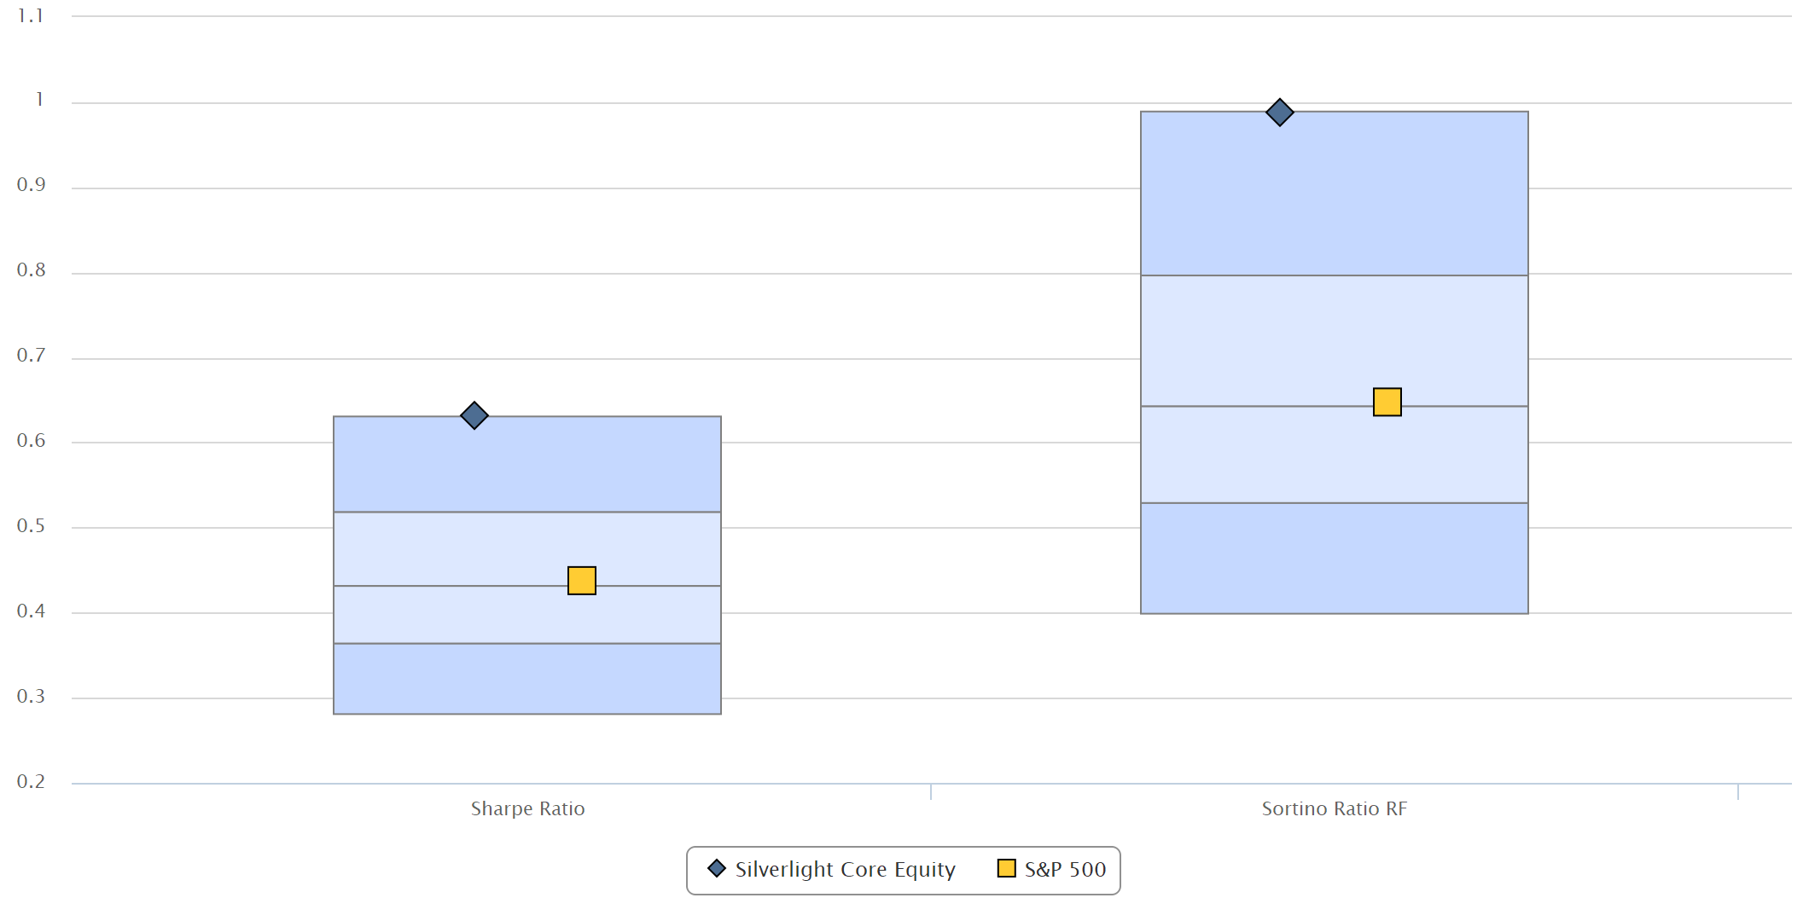Click the bottom quartile of the Sharpe Ratio box

527,679
